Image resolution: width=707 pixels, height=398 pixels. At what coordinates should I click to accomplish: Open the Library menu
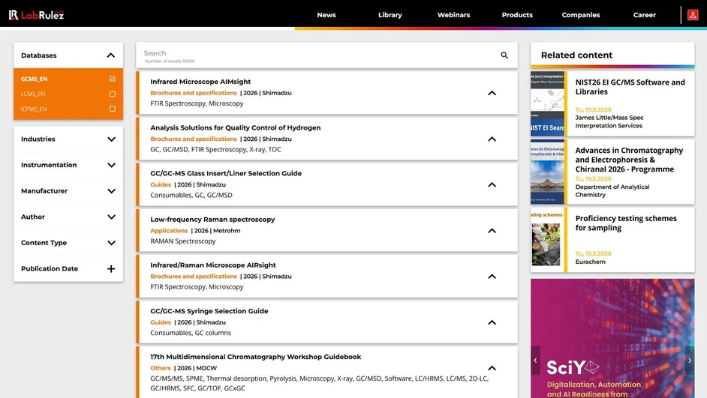[x=390, y=15]
